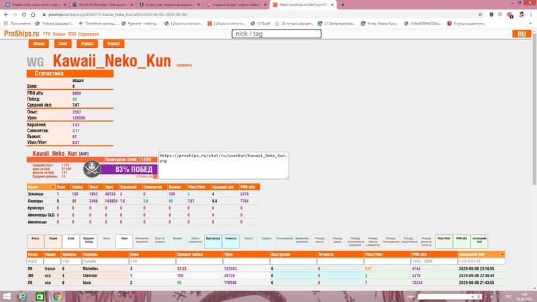Open the 31 Zeelandsestraat maps bookmark

tap(337, 23)
